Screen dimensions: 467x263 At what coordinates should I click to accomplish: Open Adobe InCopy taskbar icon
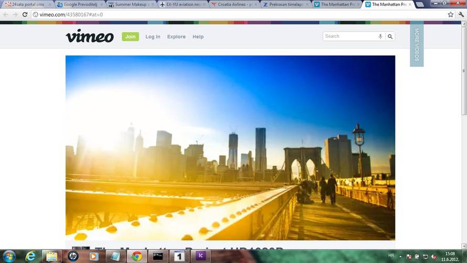coord(200,256)
